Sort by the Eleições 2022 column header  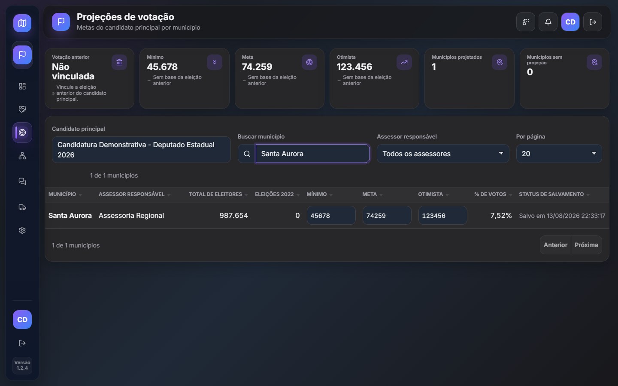[277, 194]
